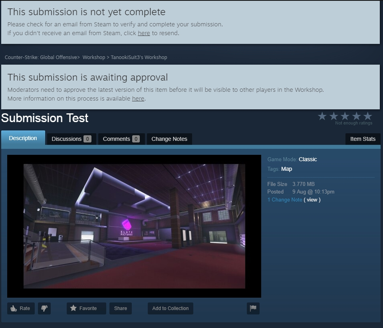Open TanookiSuit3's Workshop breadcrumb
This screenshot has width=383, height=328.
pos(139,57)
